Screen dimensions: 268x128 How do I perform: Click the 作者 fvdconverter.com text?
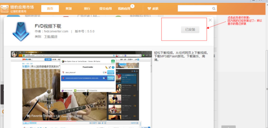[x=52, y=31]
